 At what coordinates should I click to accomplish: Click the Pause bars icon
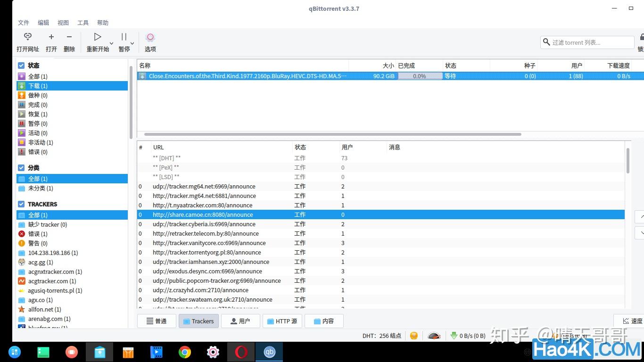[124, 37]
